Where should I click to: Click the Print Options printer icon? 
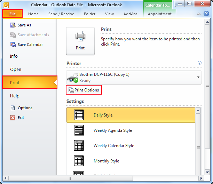click(x=71, y=90)
